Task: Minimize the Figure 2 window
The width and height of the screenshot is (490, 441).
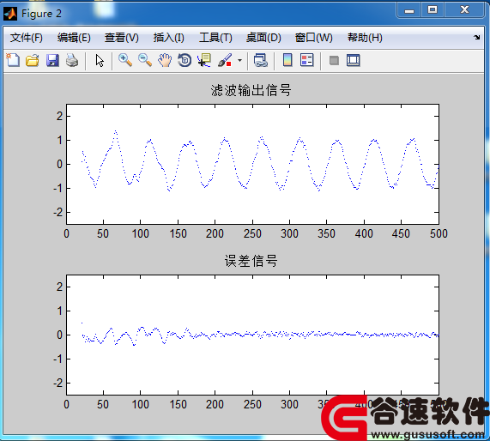Action: pos(409,10)
